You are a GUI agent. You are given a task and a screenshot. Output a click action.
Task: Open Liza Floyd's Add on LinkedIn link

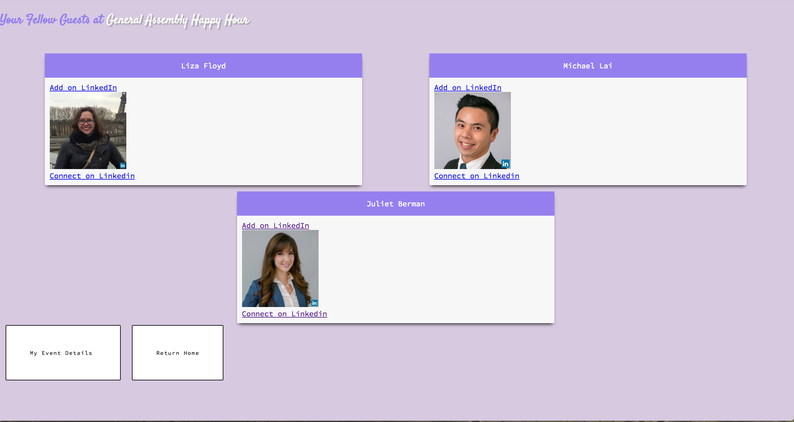click(83, 88)
